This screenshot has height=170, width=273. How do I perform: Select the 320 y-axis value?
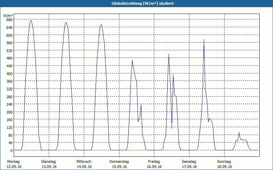pos(9,89)
